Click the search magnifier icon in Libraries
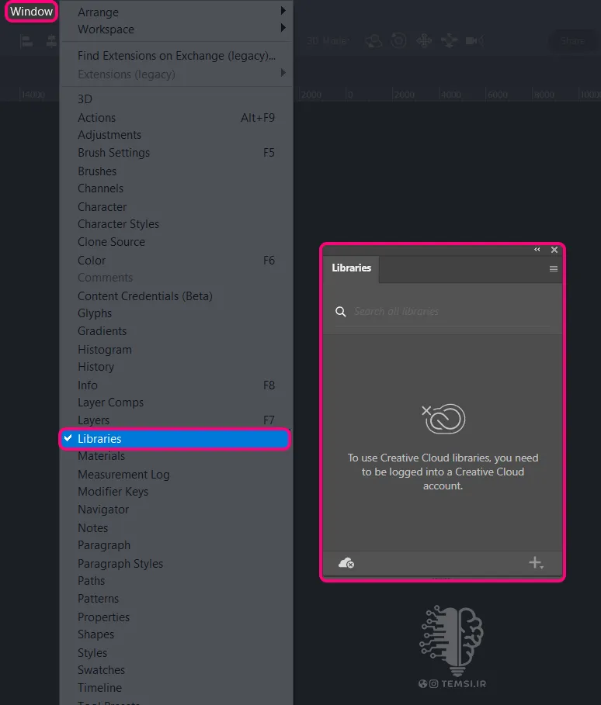The image size is (601, 705). (341, 311)
